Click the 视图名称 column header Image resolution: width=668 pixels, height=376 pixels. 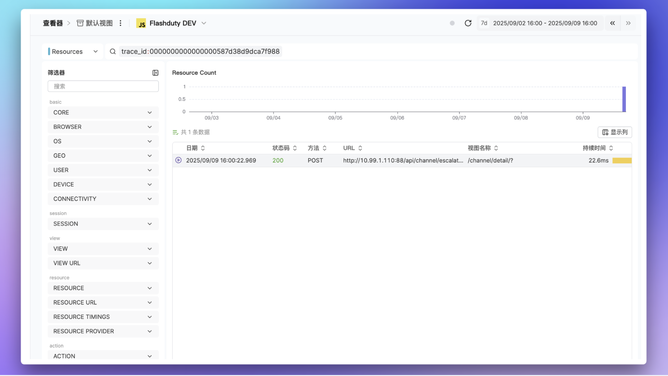pyautogui.click(x=479, y=148)
